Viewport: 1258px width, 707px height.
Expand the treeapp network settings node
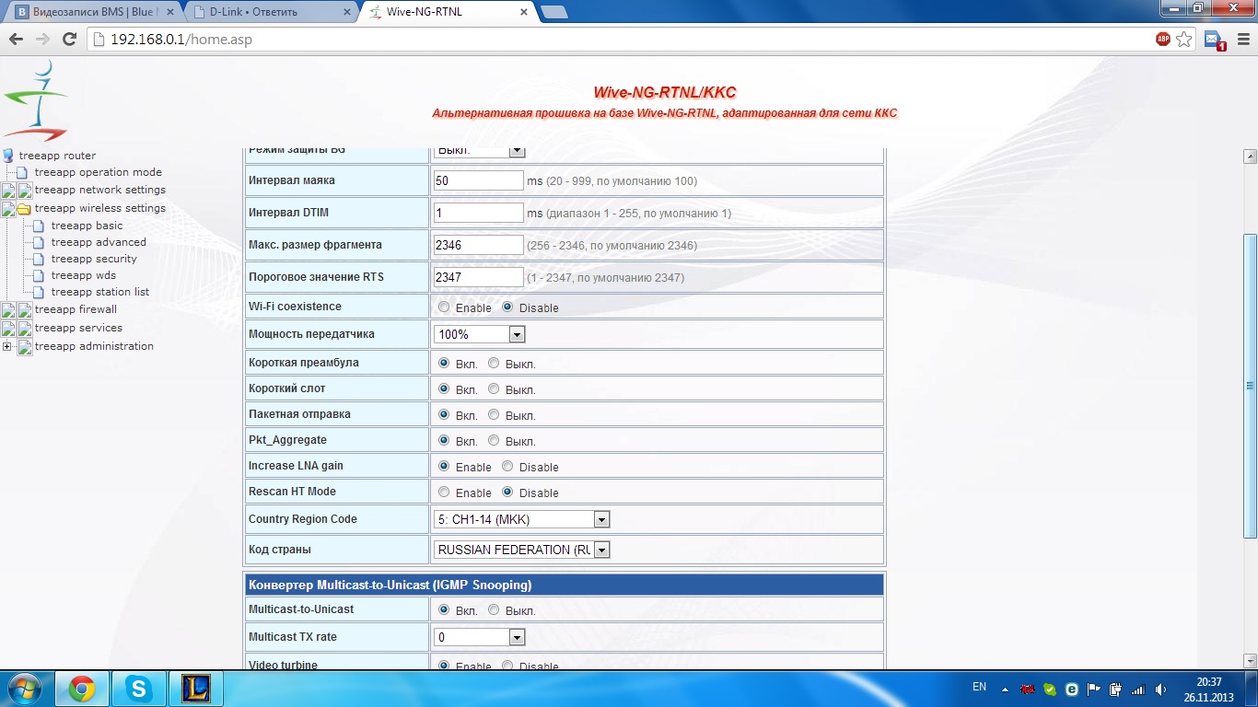click(x=7, y=191)
